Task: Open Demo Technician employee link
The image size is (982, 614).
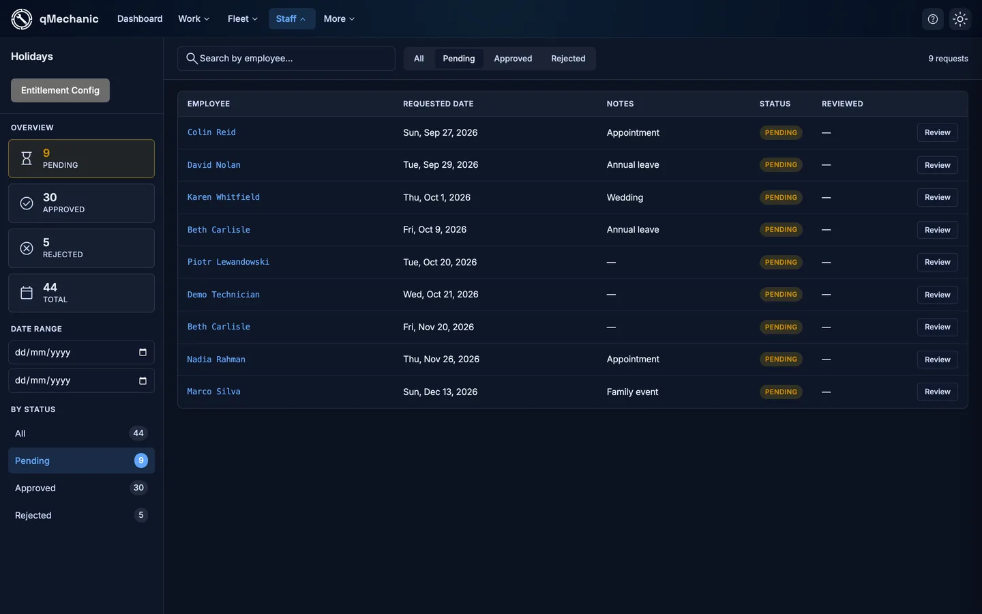Action: [x=224, y=295]
